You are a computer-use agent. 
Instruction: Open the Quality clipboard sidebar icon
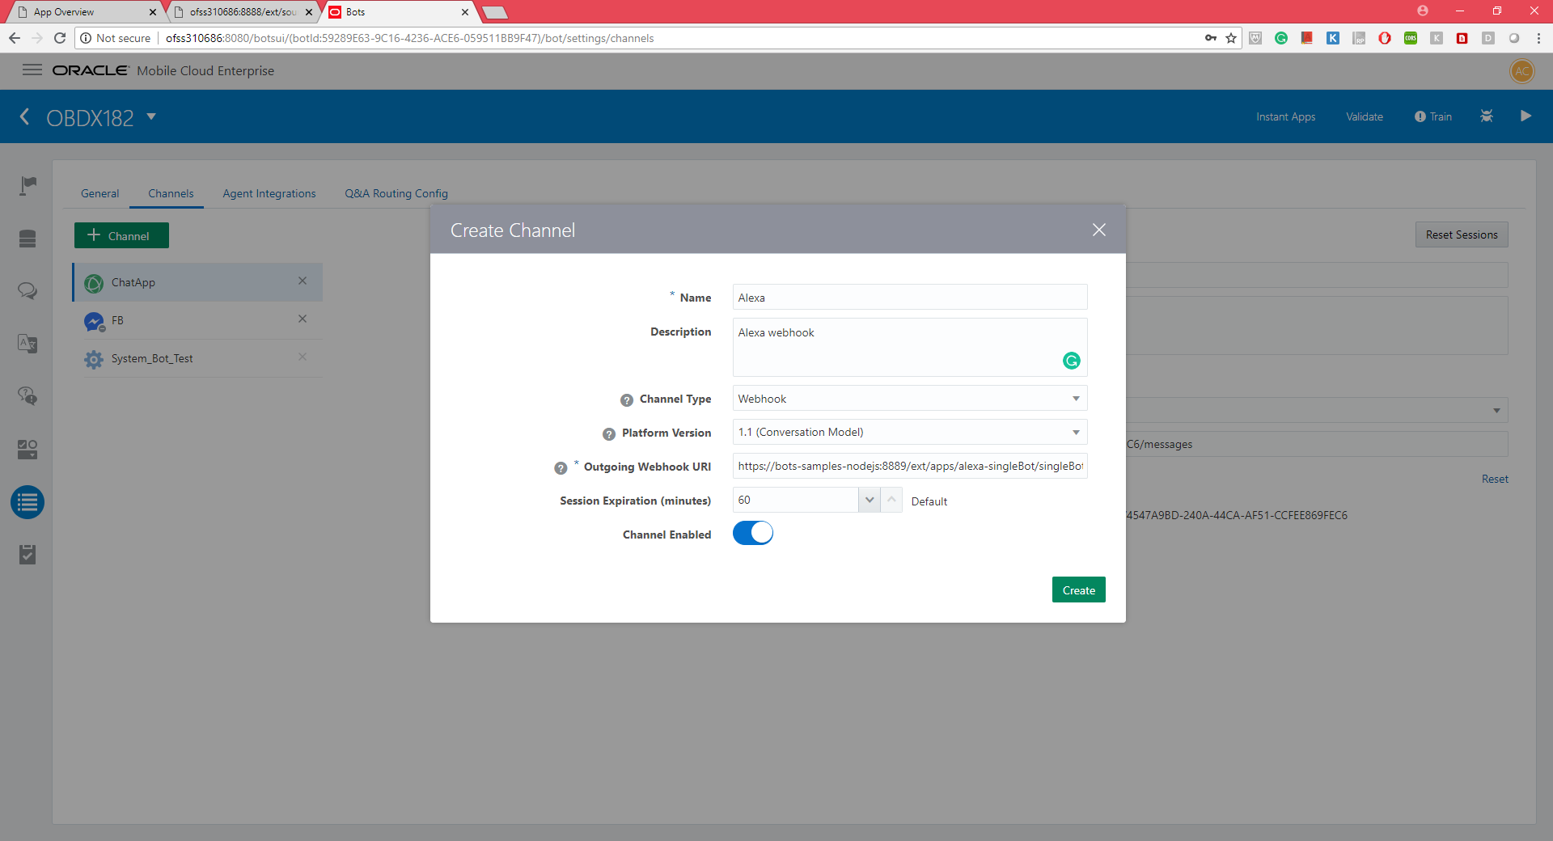pyautogui.click(x=28, y=555)
